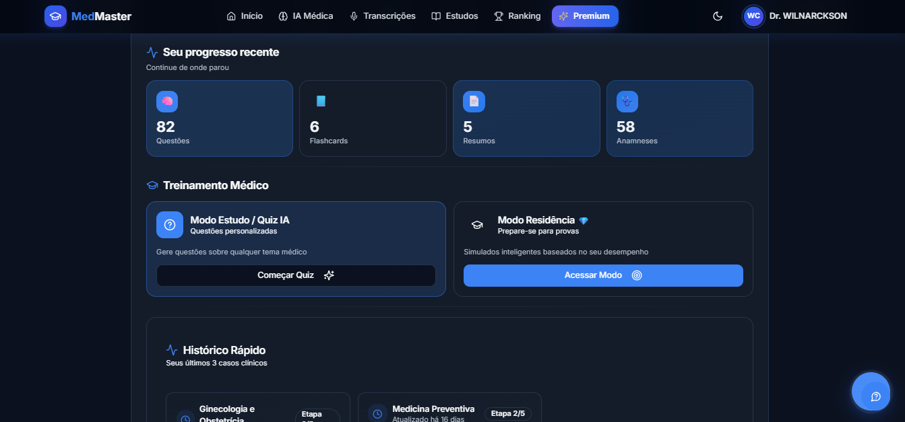
Task: Go to Início in navigation
Action: click(245, 16)
